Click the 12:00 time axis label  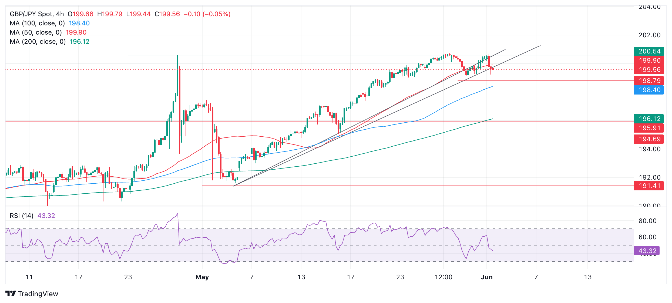point(443,277)
